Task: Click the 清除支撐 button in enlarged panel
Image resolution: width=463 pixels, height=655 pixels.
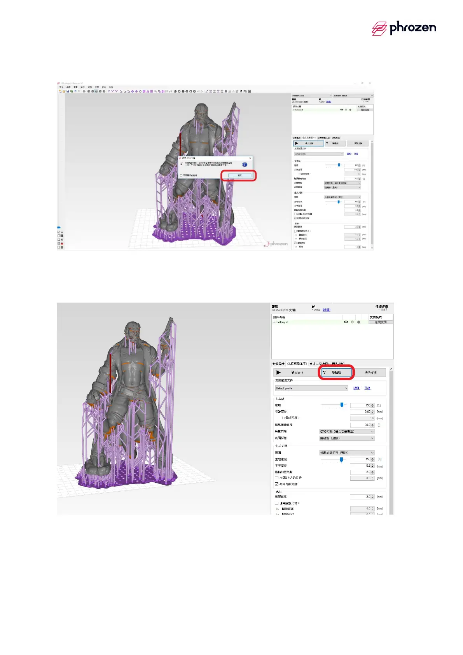Action: pyautogui.click(x=370, y=373)
